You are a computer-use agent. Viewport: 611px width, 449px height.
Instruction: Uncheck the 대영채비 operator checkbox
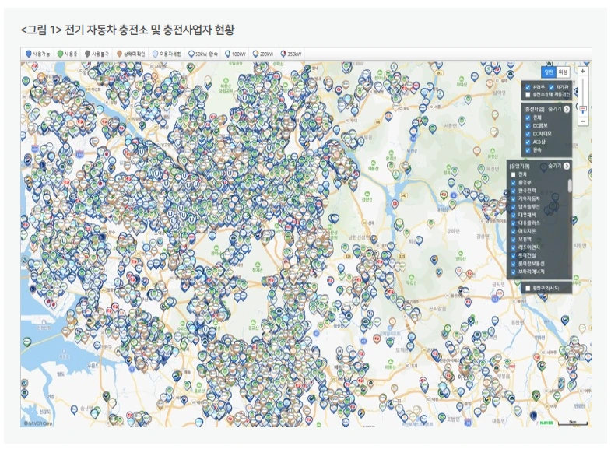513,215
